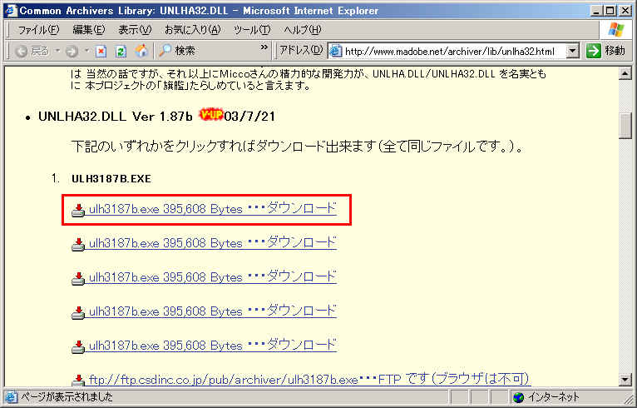Screen dimensions: 637x408
Task: Open the ファイル(F) menu
Action: coord(38,30)
